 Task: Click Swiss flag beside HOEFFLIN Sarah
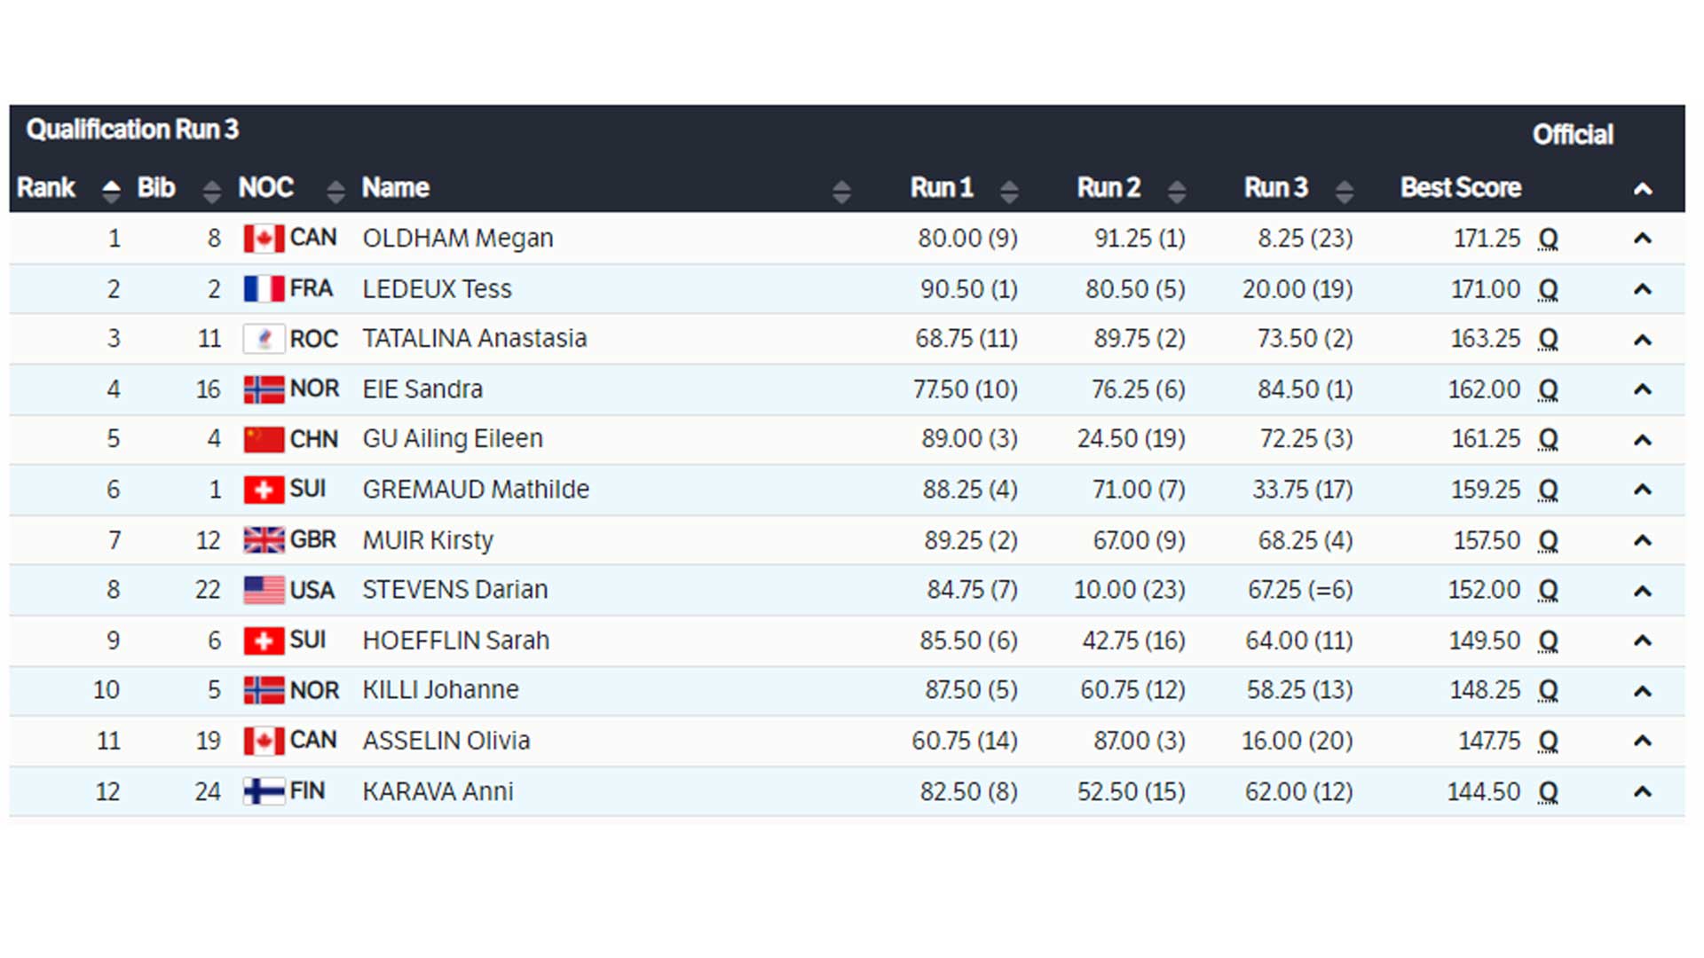tap(264, 640)
